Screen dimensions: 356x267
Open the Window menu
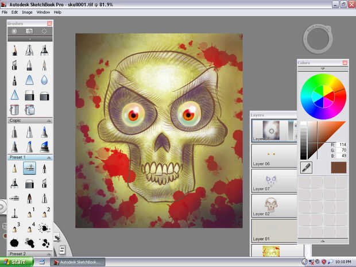(x=43, y=11)
